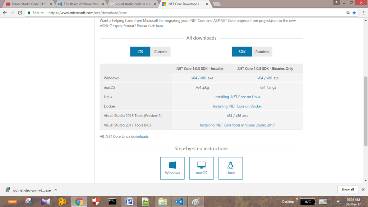Close the .NET Core Downloads tab
Screen dimensions: 368x207
[x=207, y=4]
